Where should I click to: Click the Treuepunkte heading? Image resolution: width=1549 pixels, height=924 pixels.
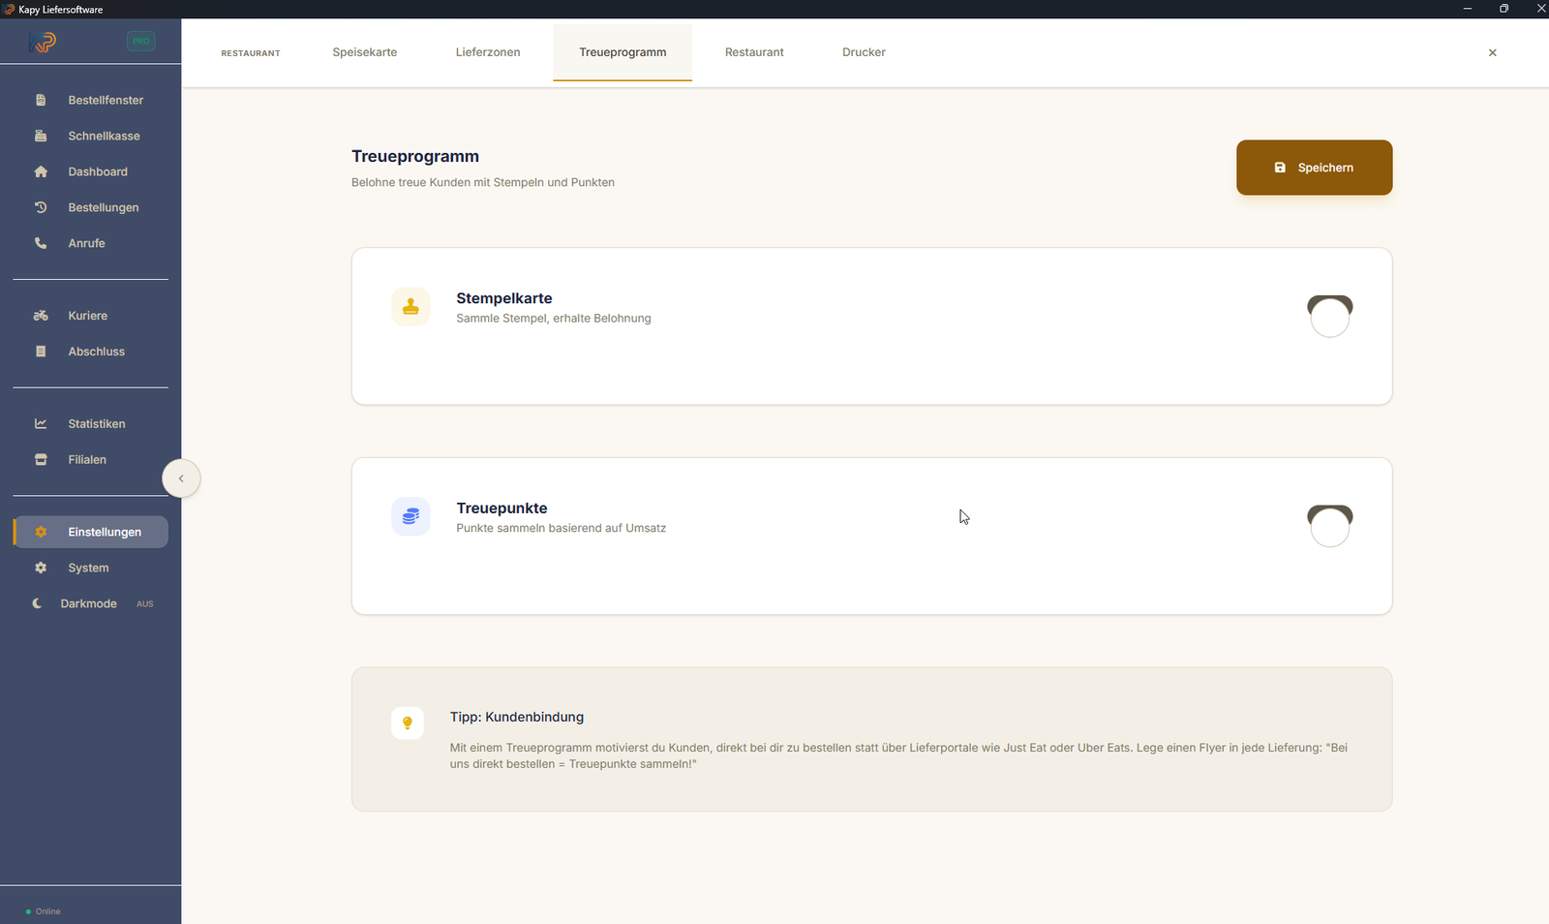[501, 508]
